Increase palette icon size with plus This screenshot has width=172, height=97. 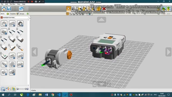[27, 89]
